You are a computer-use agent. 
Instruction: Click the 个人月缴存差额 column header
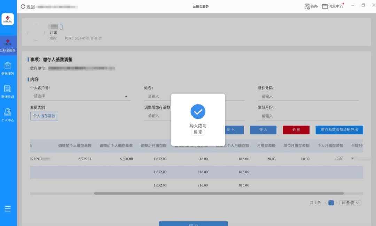click(330, 146)
